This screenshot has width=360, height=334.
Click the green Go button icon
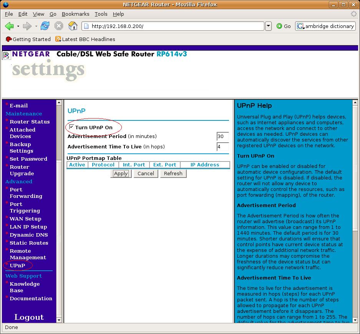tap(279, 26)
